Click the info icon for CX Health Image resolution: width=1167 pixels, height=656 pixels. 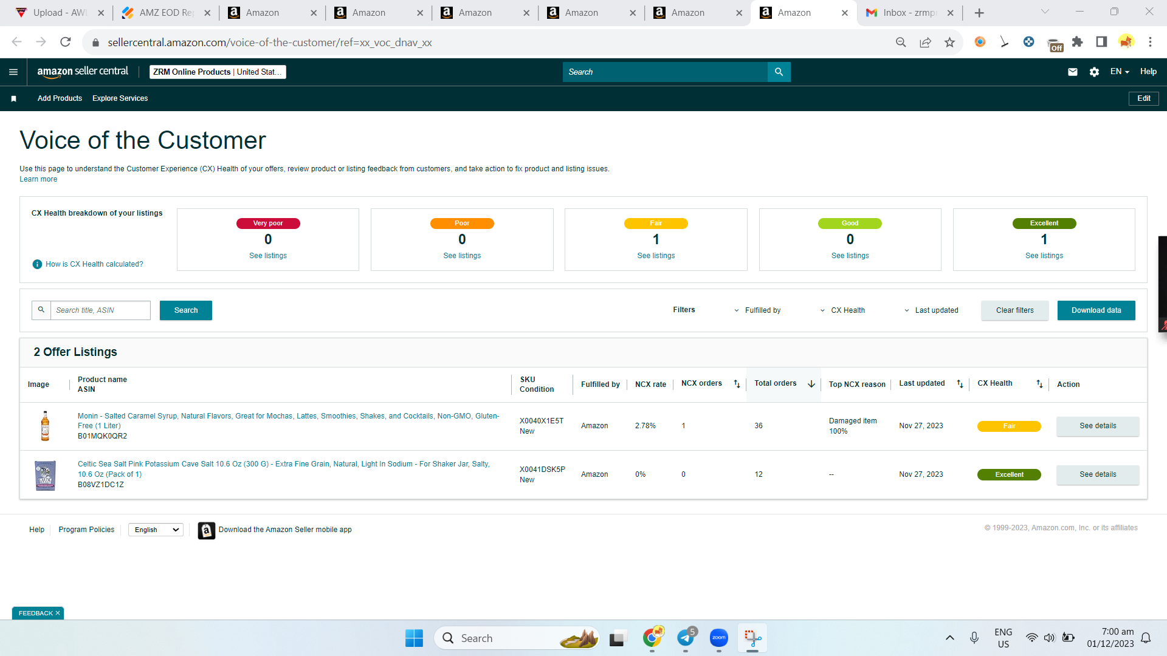(37, 264)
